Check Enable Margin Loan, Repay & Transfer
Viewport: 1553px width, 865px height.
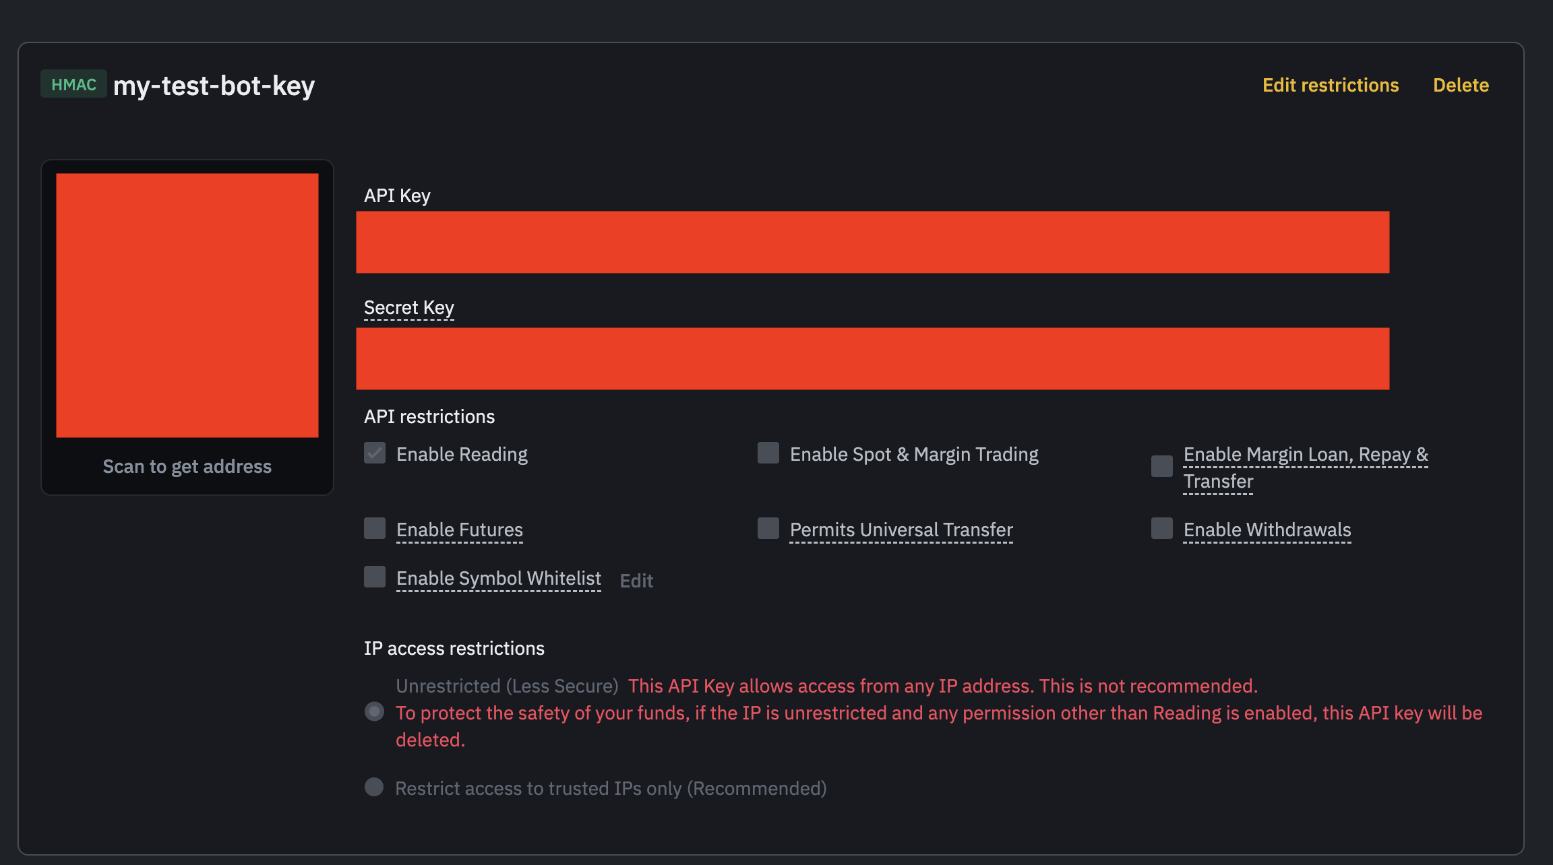(x=1162, y=466)
